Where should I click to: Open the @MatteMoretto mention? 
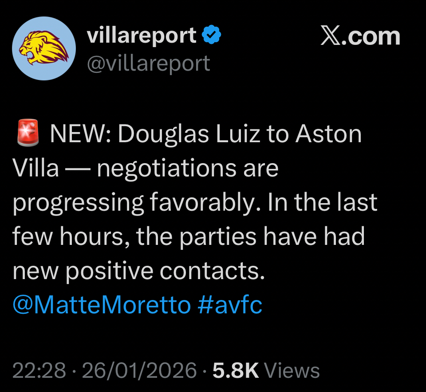102,305
